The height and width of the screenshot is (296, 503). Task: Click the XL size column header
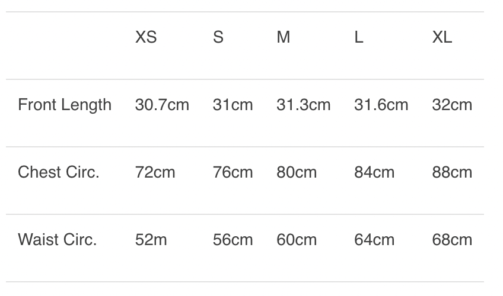point(442,37)
